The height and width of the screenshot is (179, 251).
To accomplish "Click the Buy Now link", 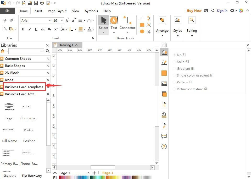I will coord(194,11).
